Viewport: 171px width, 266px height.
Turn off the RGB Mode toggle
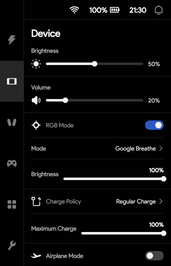(x=154, y=125)
